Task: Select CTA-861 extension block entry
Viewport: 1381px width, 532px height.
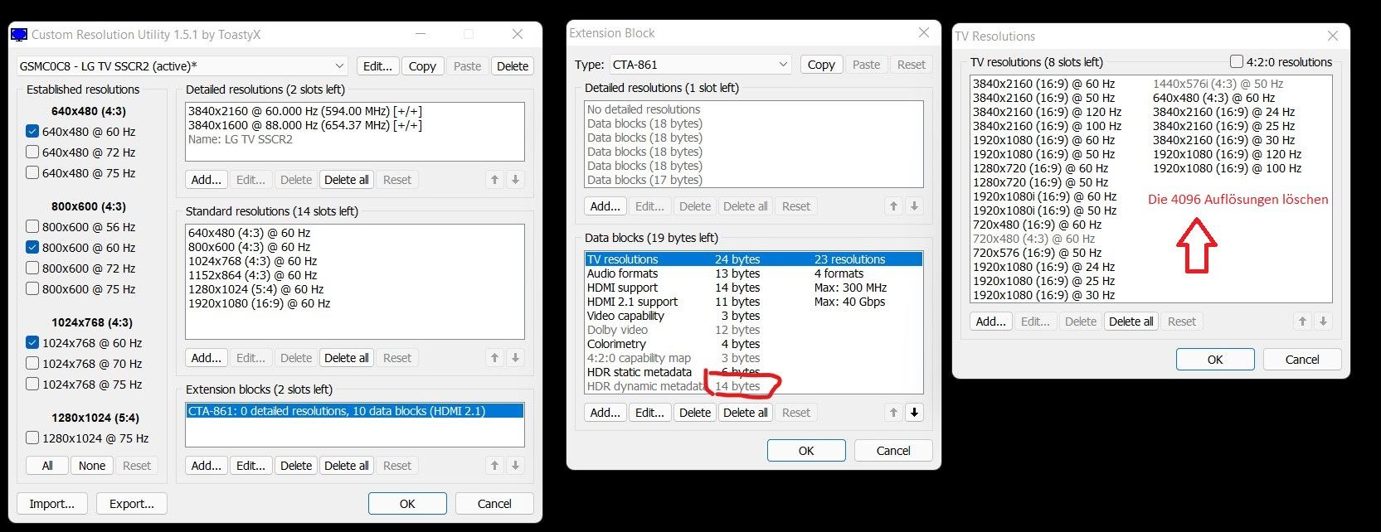Action: click(x=355, y=411)
